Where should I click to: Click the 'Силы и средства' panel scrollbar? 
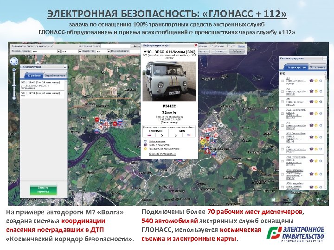tap(325, 130)
